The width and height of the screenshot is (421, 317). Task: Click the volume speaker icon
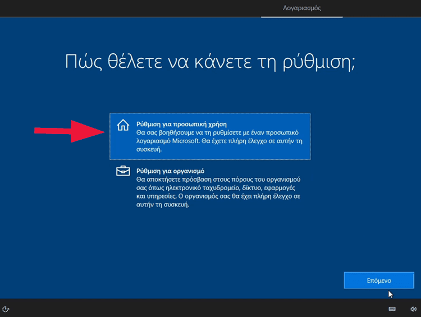click(413, 309)
